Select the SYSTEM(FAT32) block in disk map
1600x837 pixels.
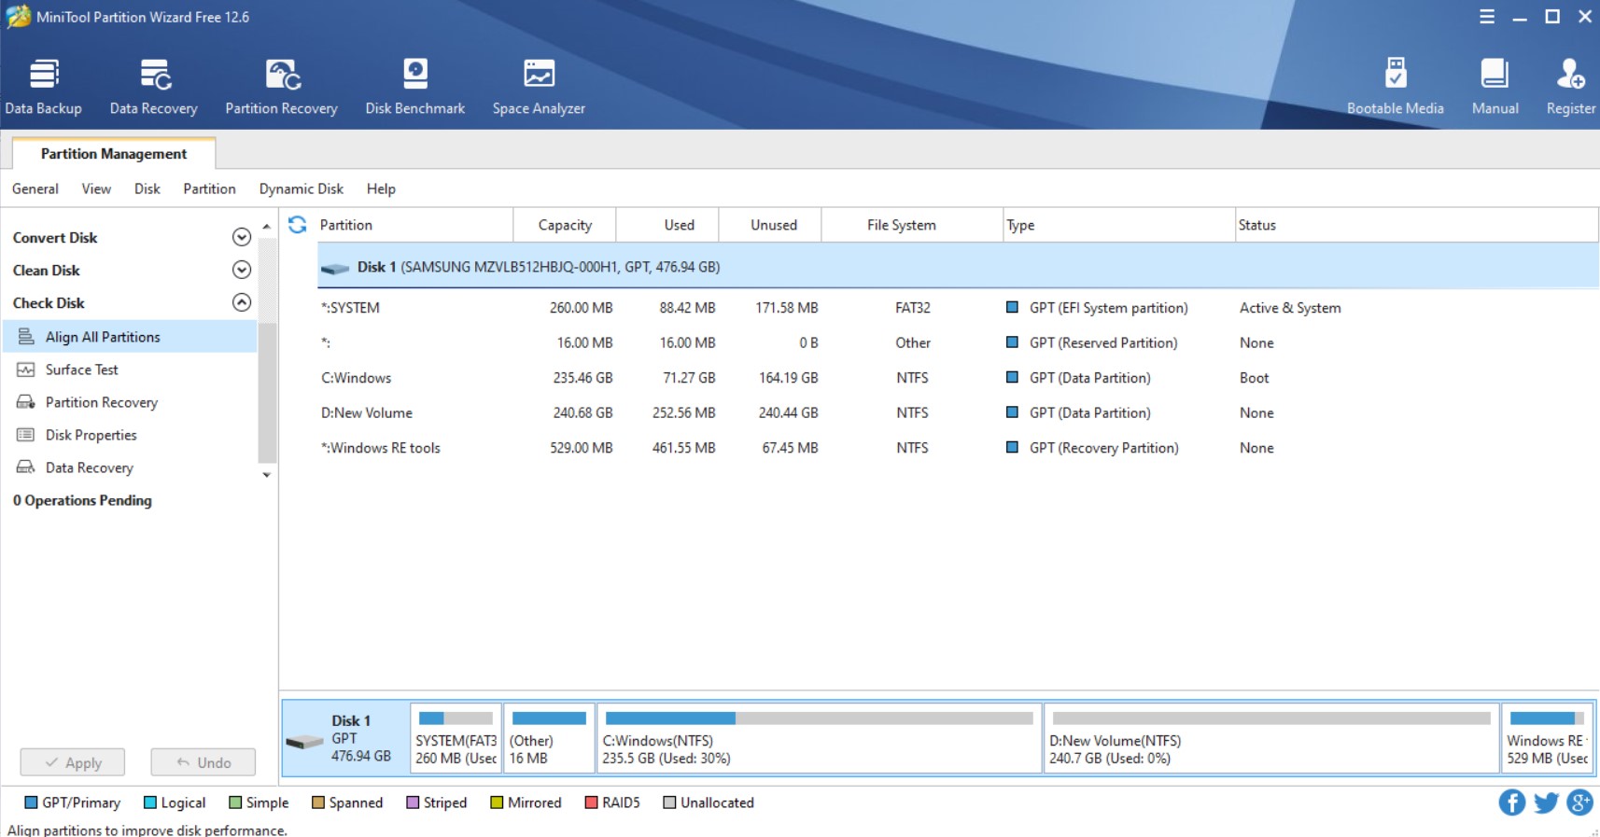(x=456, y=738)
